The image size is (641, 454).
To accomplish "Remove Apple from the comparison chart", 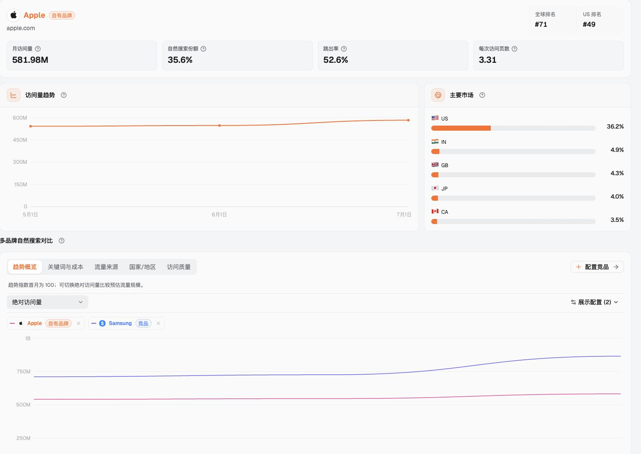I will point(79,323).
